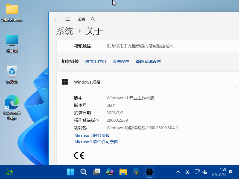This screenshot has height=179, width=239.
Task: Open taskbar Search
Action: tap(84, 172)
